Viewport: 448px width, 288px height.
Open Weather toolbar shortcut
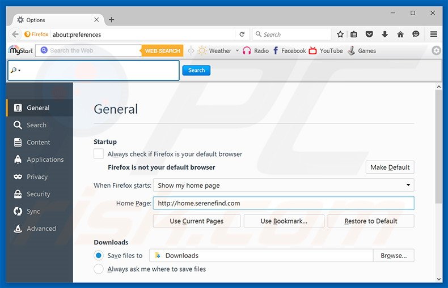pyautogui.click(x=215, y=51)
